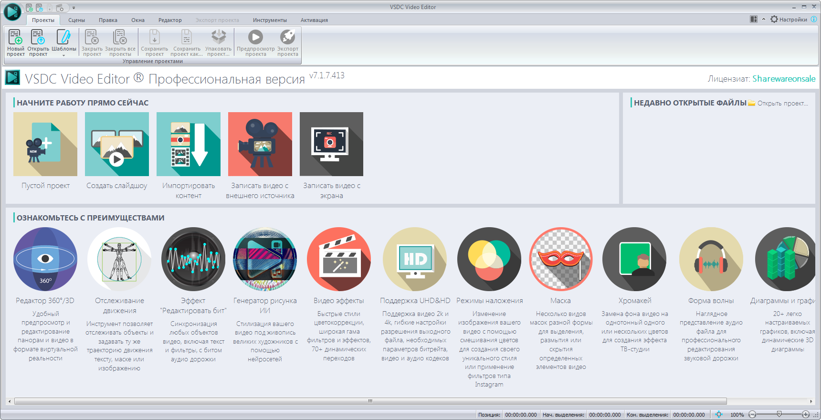The height and width of the screenshot is (420, 821).
Task: Click Записать видео с внешнего источника tile
Action: [260, 144]
